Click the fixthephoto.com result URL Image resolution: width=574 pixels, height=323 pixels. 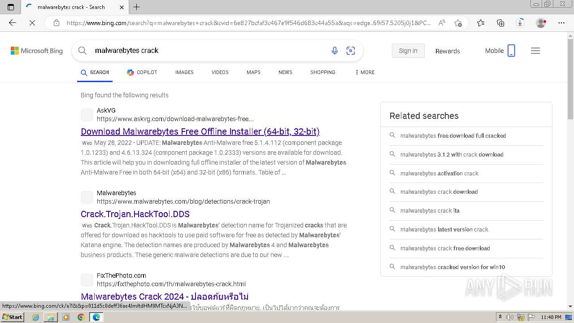pos(171,284)
